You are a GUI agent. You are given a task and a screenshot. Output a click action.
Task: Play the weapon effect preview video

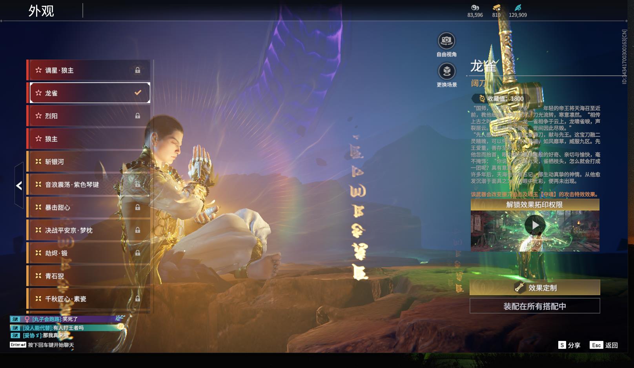pyautogui.click(x=535, y=225)
